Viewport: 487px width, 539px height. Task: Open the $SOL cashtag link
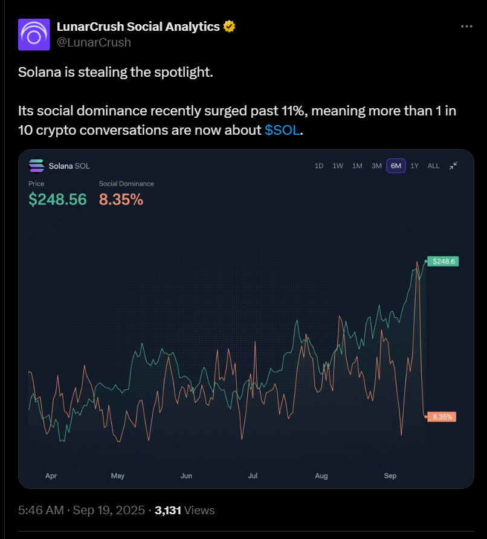point(282,131)
